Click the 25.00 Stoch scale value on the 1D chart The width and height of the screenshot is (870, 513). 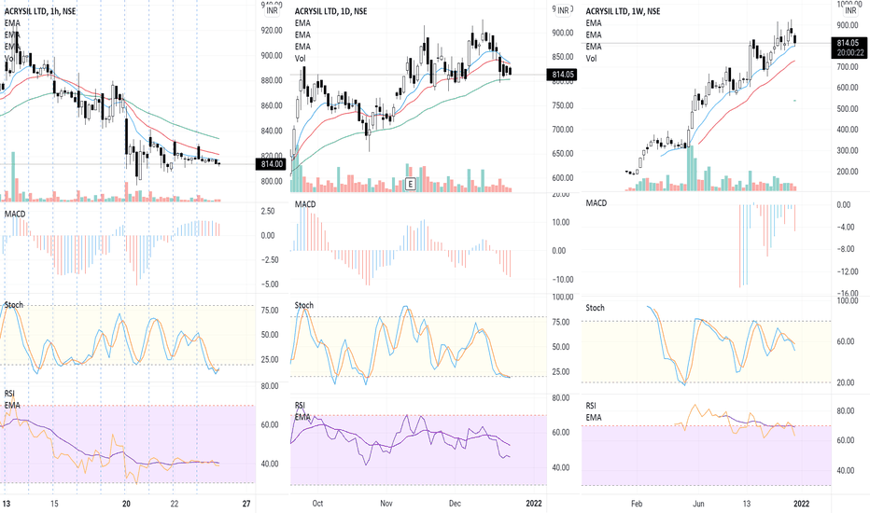[x=561, y=371]
